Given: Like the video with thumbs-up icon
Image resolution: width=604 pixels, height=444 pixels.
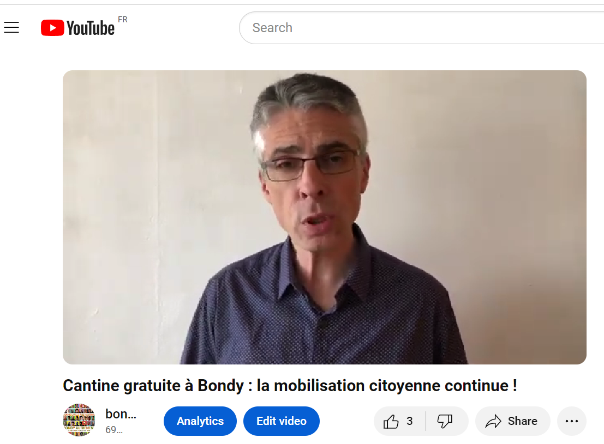Looking at the screenshot, I should [x=391, y=421].
